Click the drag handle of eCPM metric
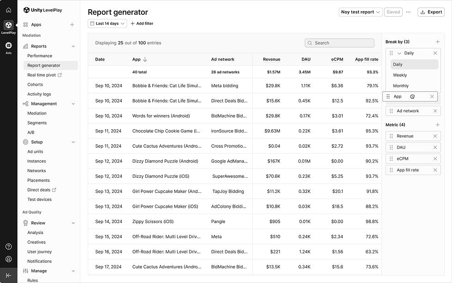The width and height of the screenshot is (452, 283). (391, 159)
